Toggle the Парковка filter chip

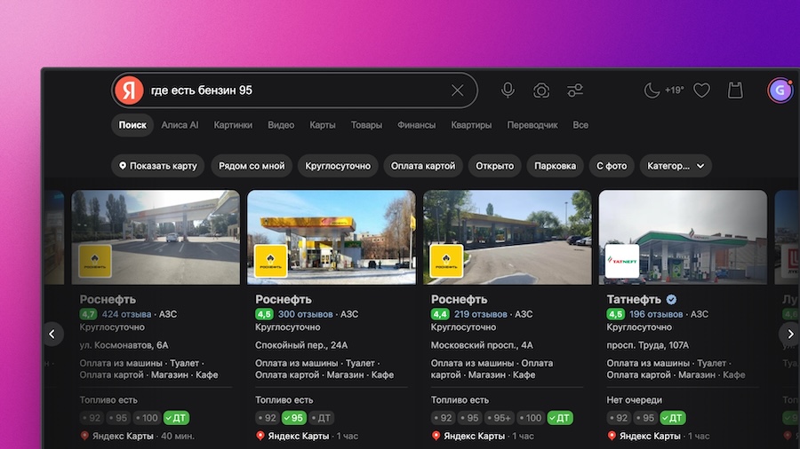(x=555, y=166)
